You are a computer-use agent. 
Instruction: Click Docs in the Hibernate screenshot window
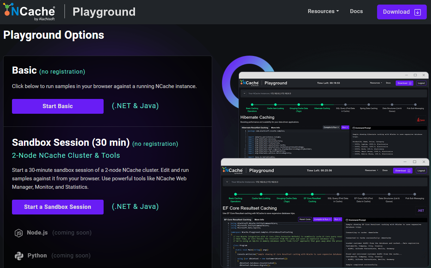tap(388, 83)
